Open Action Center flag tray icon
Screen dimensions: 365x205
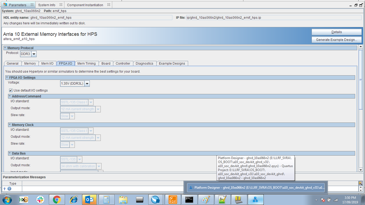[323, 200]
